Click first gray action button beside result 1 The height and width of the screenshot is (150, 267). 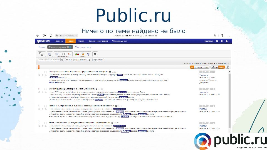[201, 72]
